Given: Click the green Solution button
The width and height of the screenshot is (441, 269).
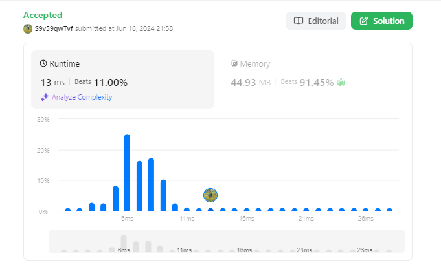Looking at the screenshot, I should click(x=381, y=21).
